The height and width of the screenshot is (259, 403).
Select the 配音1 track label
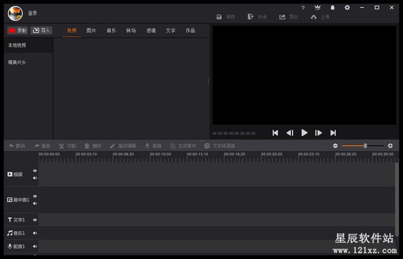(x=16, y=246)
